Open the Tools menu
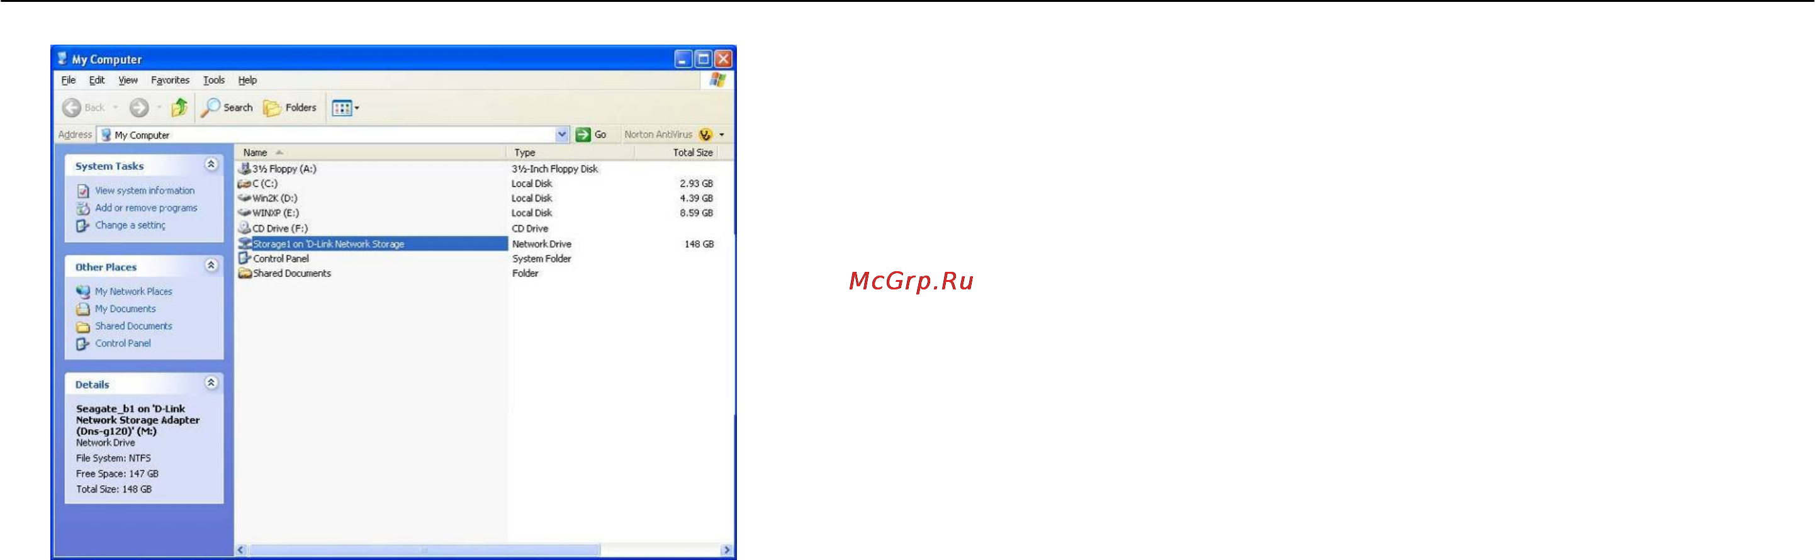1815x560 pixels. (x=213, y=81)
